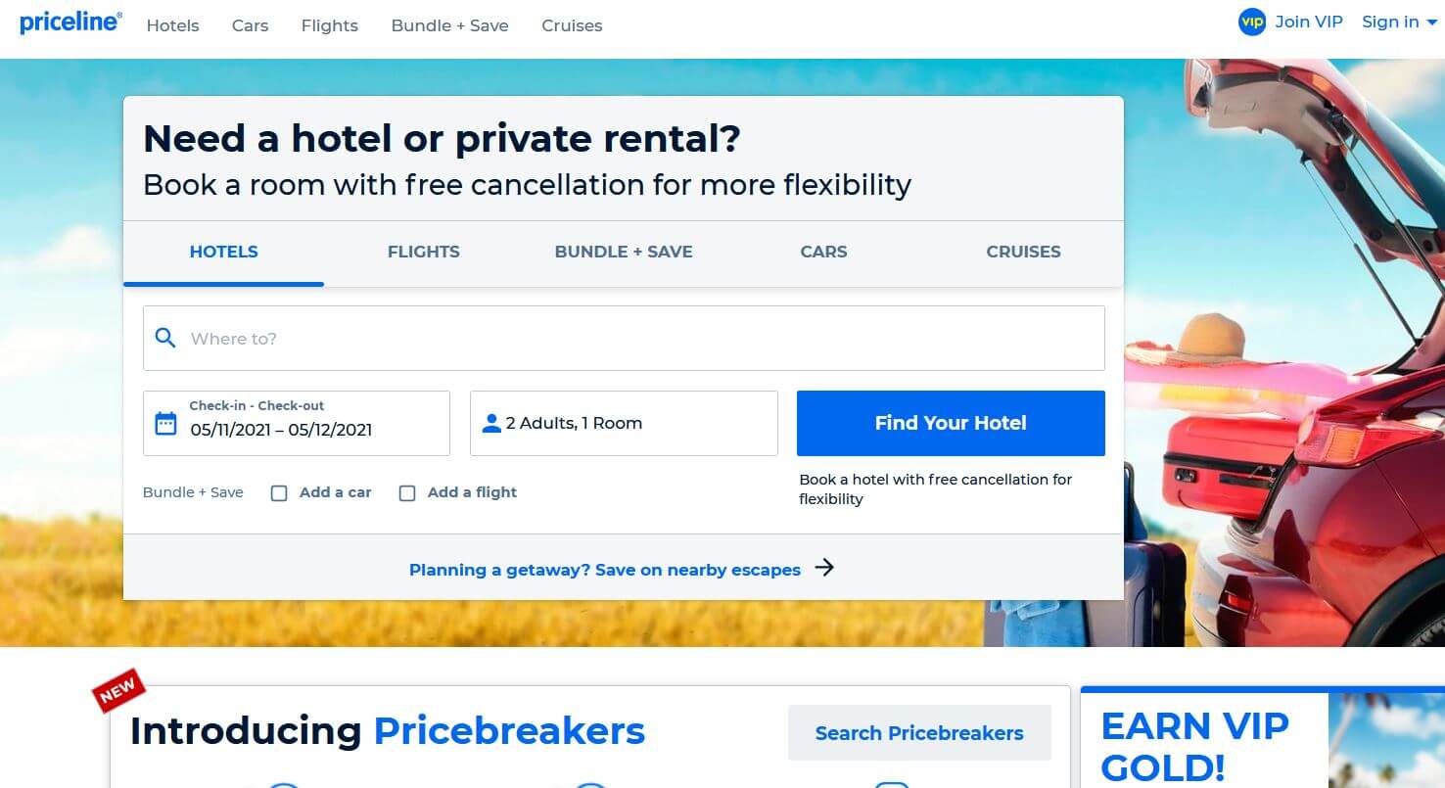Switch to the Flights search tab
The image size is (1445, 788).
[423, 252]
